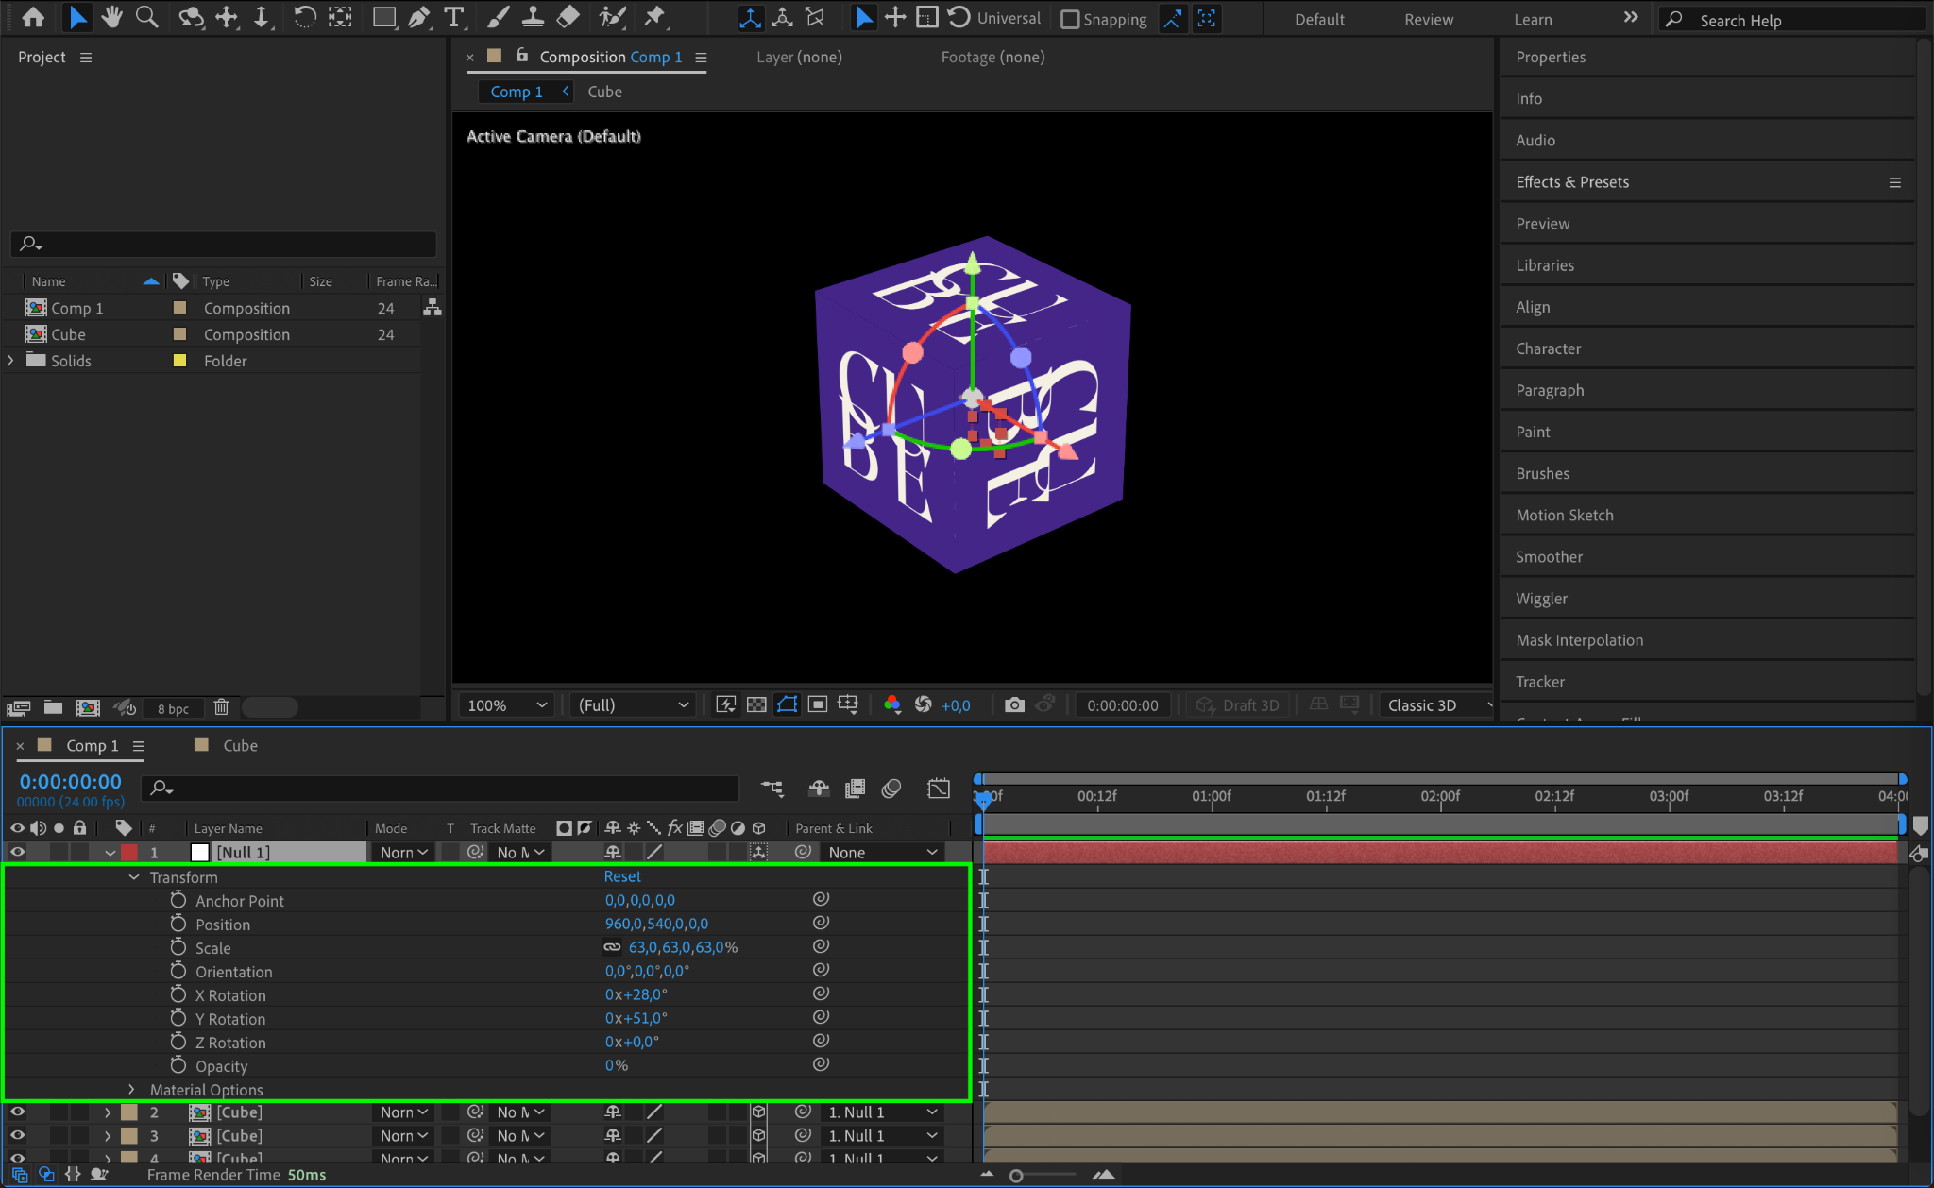Select the Hand tool
The height and width of the screenshot is (1188, 1934).
click(x=112, y=17)
